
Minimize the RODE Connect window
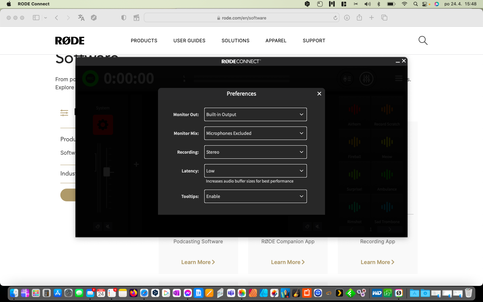point(398,61)
